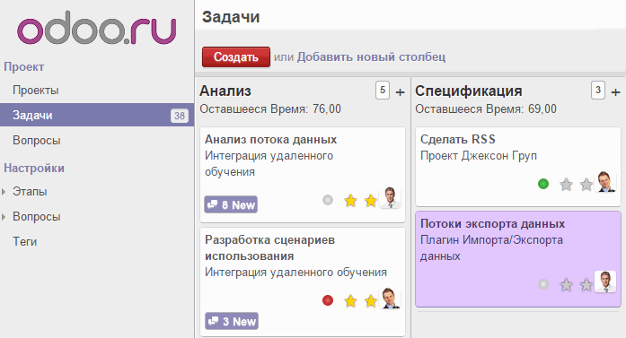Click the red Создать button

[236, 57]
